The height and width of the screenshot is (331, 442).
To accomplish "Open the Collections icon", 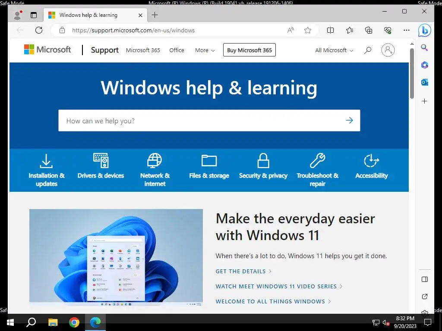I will coord(369,30).
